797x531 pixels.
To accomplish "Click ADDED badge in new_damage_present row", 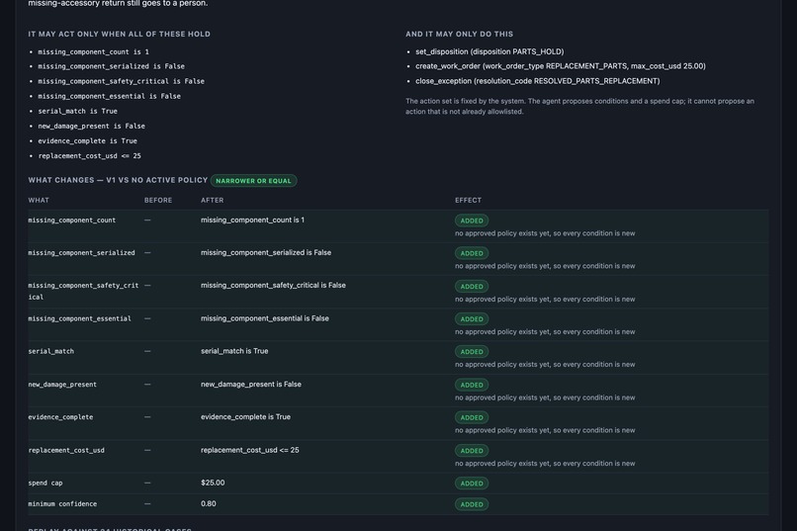I will [x=472, y=385].
